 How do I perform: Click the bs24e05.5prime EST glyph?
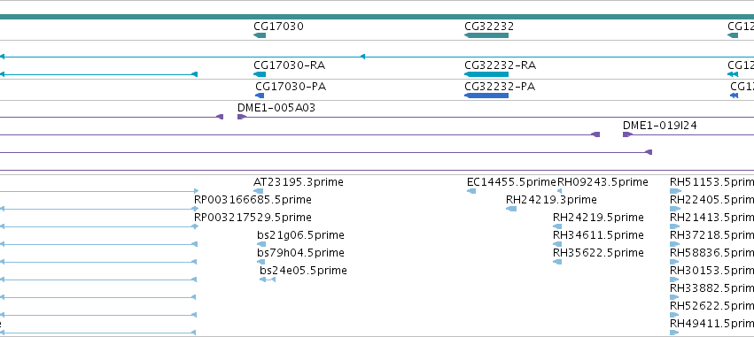(x=268, y=280)
